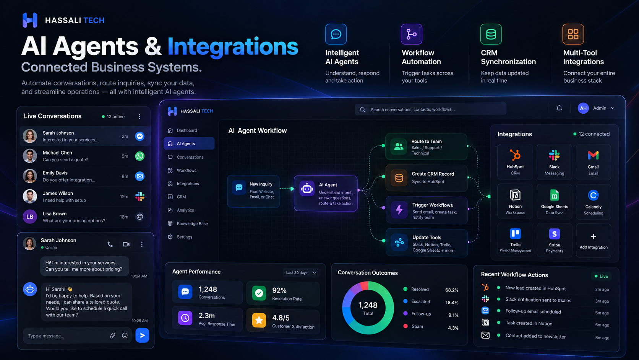Open the HubSpot CRM integration tile
This screenshot has height=360, width=639.
515,162
